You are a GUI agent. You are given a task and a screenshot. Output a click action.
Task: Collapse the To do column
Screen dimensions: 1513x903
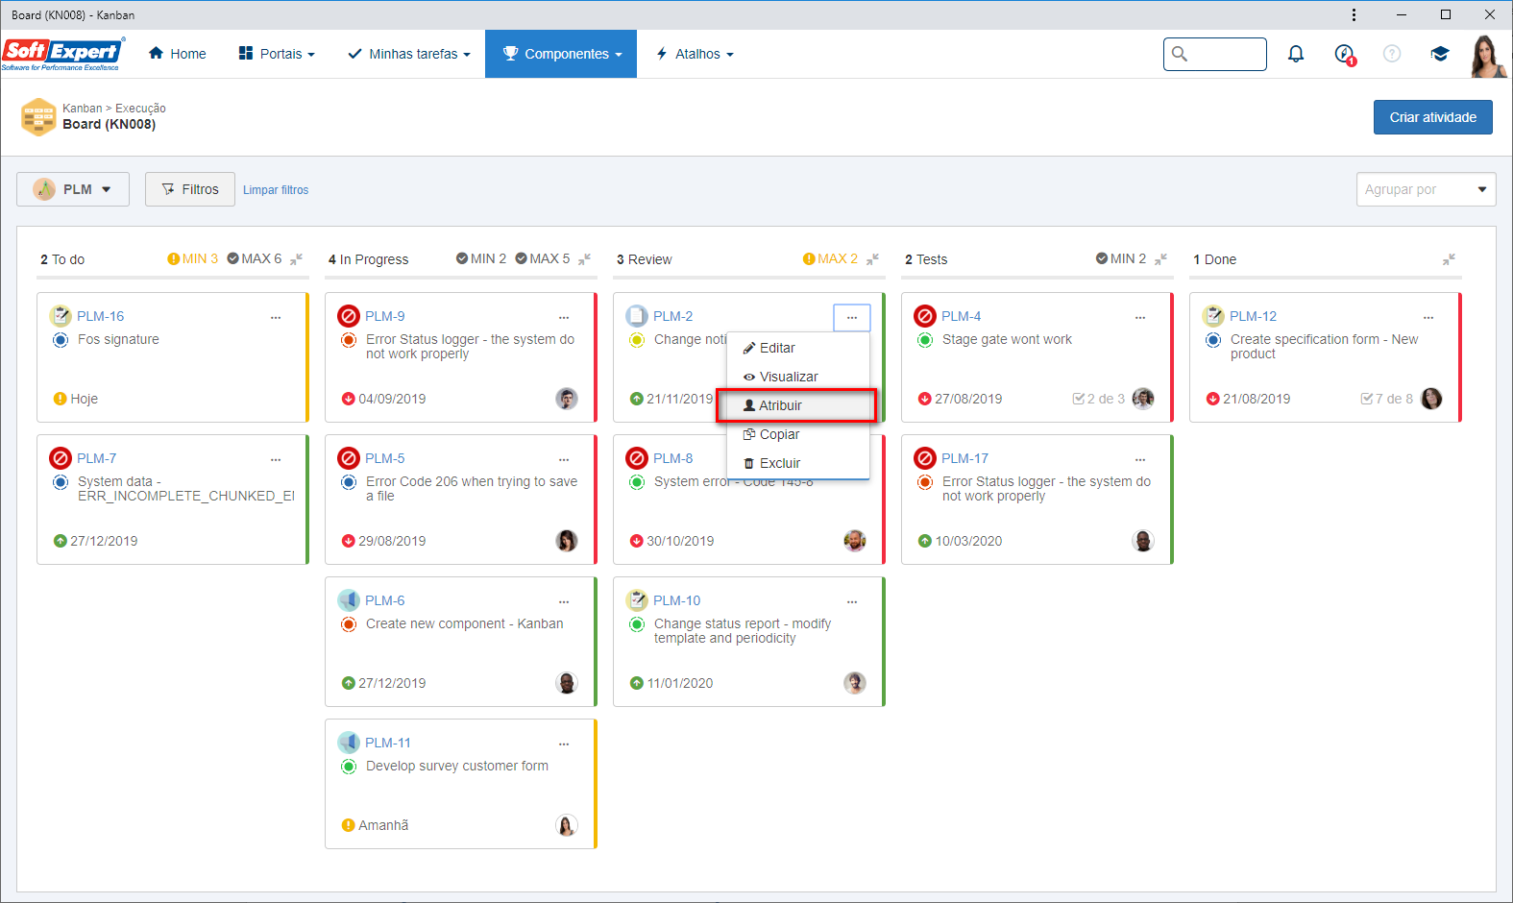click(x=297, y=259)
